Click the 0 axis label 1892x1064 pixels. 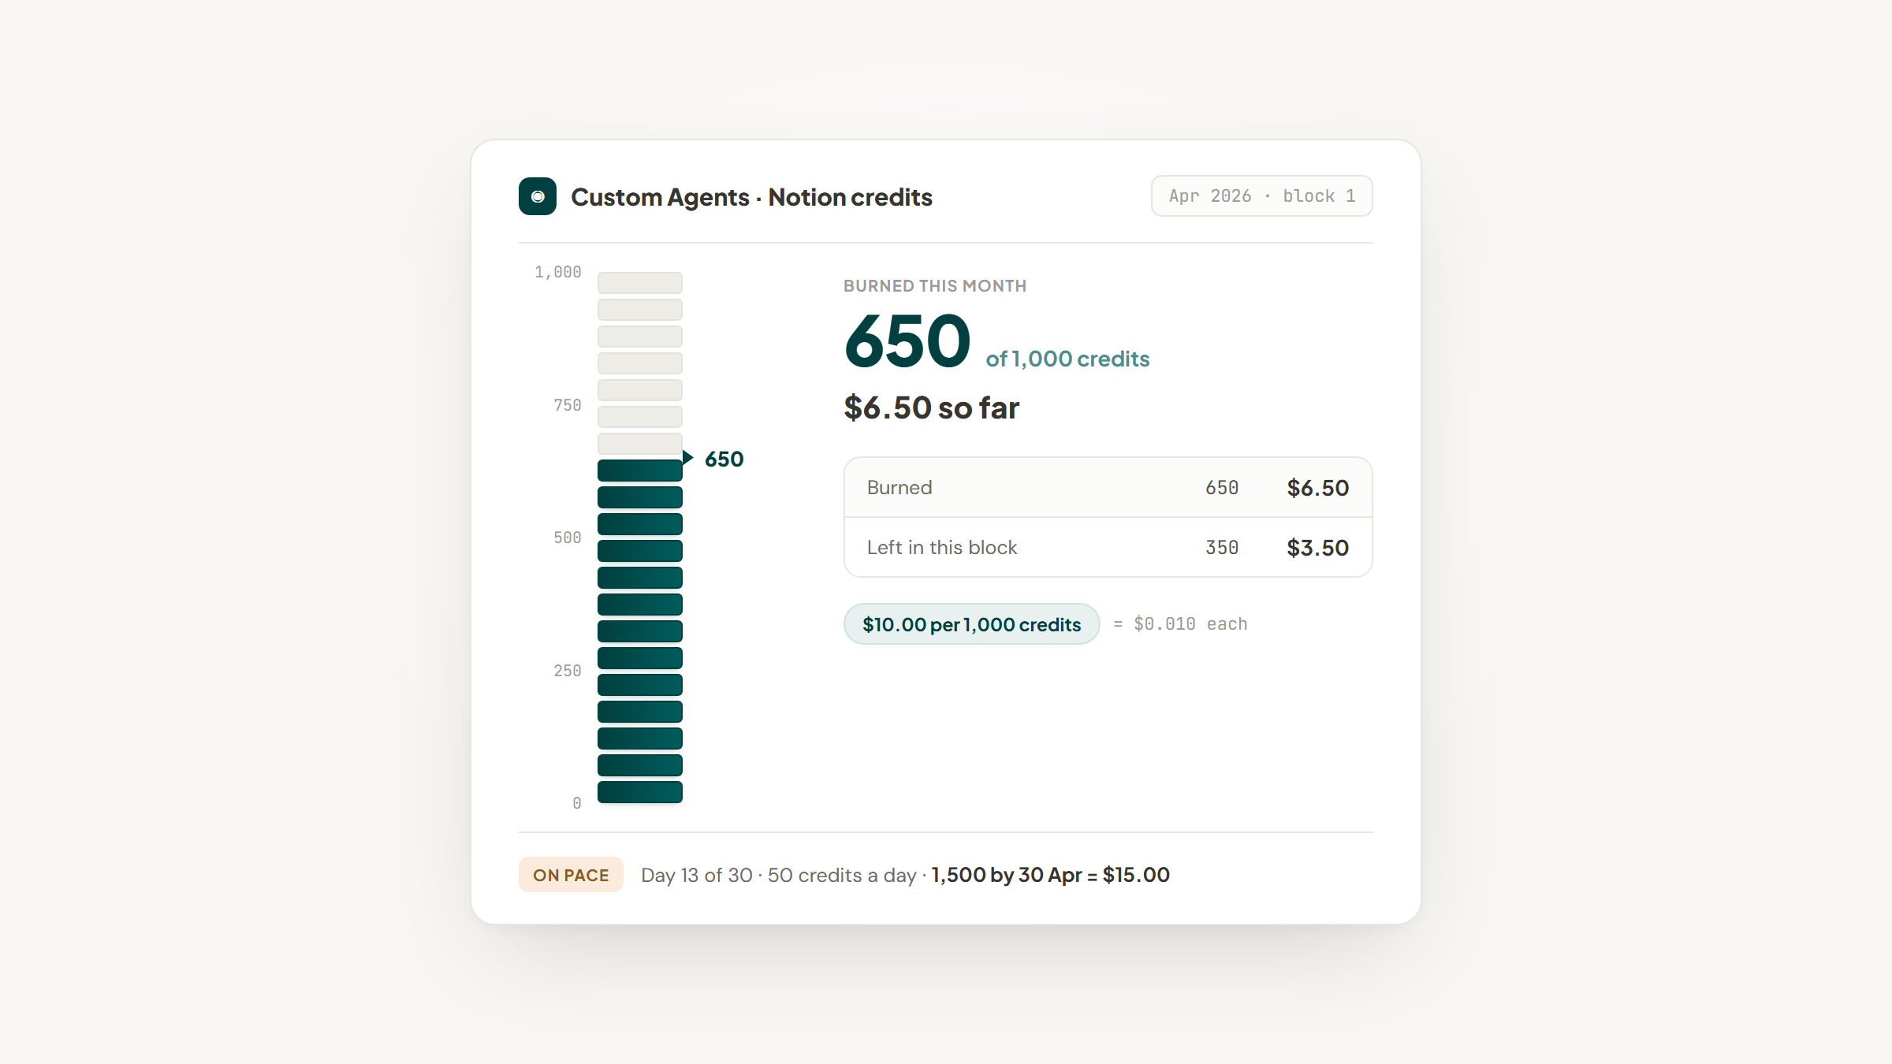pyautogui.click(x=577, y=803)
